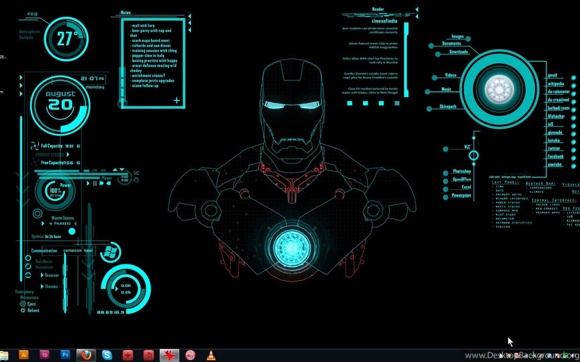Open the Skinspath folder link
This screenshot has width=580, height=362.
pos(448,107)
